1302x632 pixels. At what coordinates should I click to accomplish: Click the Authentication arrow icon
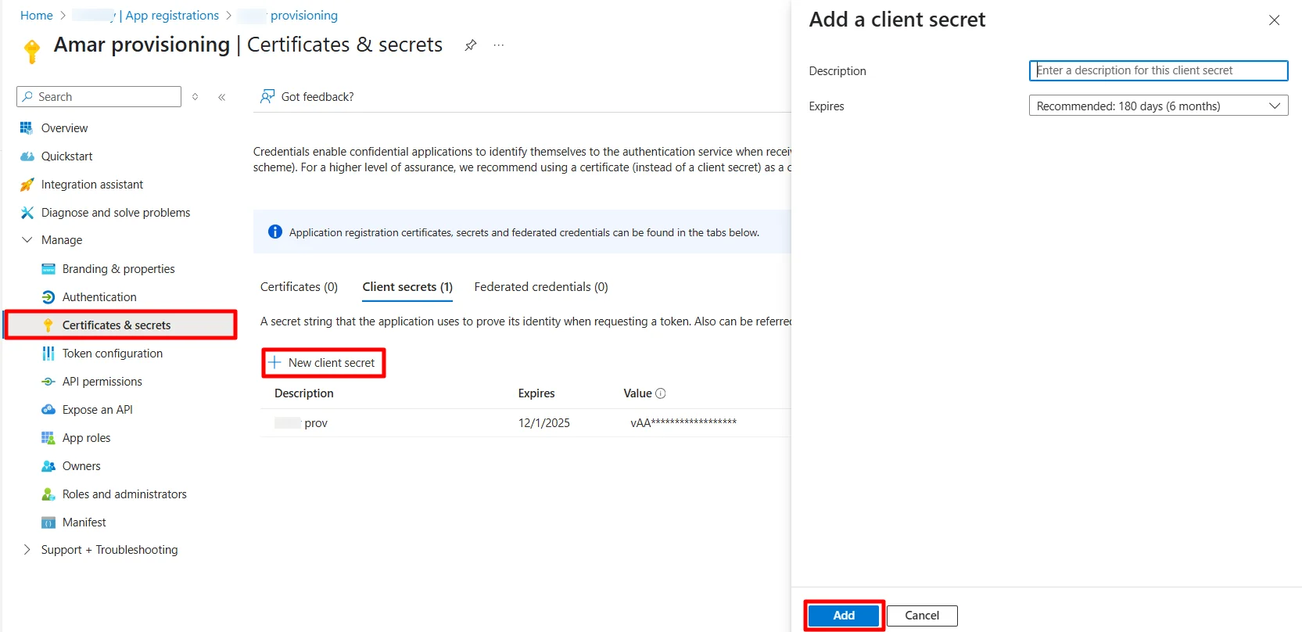[48, 296]
